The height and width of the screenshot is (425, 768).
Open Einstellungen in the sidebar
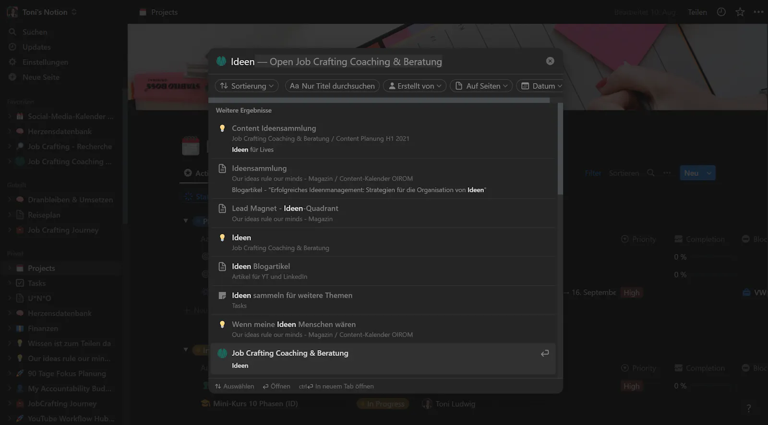tap(45, 62)
